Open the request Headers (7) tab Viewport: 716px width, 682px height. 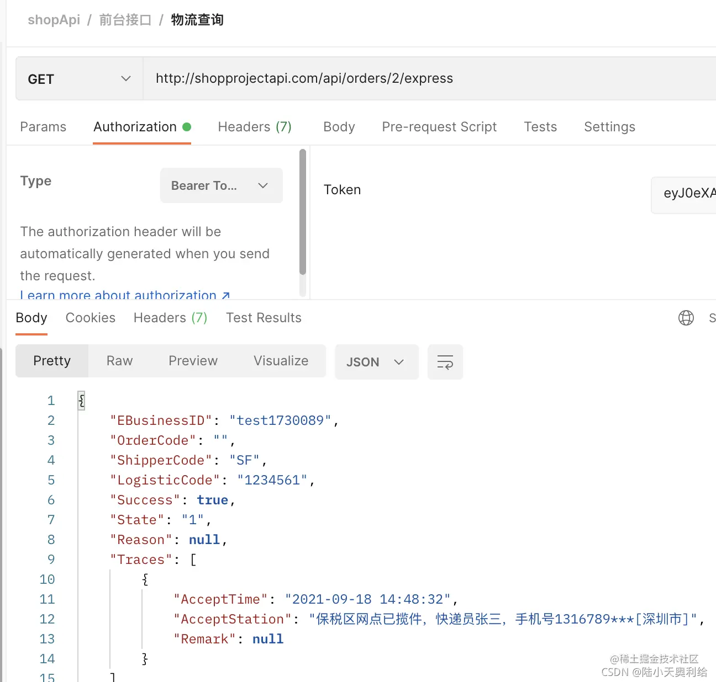click(x=255, y=127)
